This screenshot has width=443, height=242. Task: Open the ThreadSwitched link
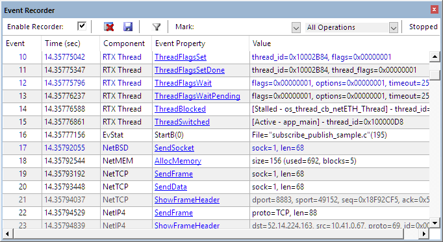[x=182, y=122]
